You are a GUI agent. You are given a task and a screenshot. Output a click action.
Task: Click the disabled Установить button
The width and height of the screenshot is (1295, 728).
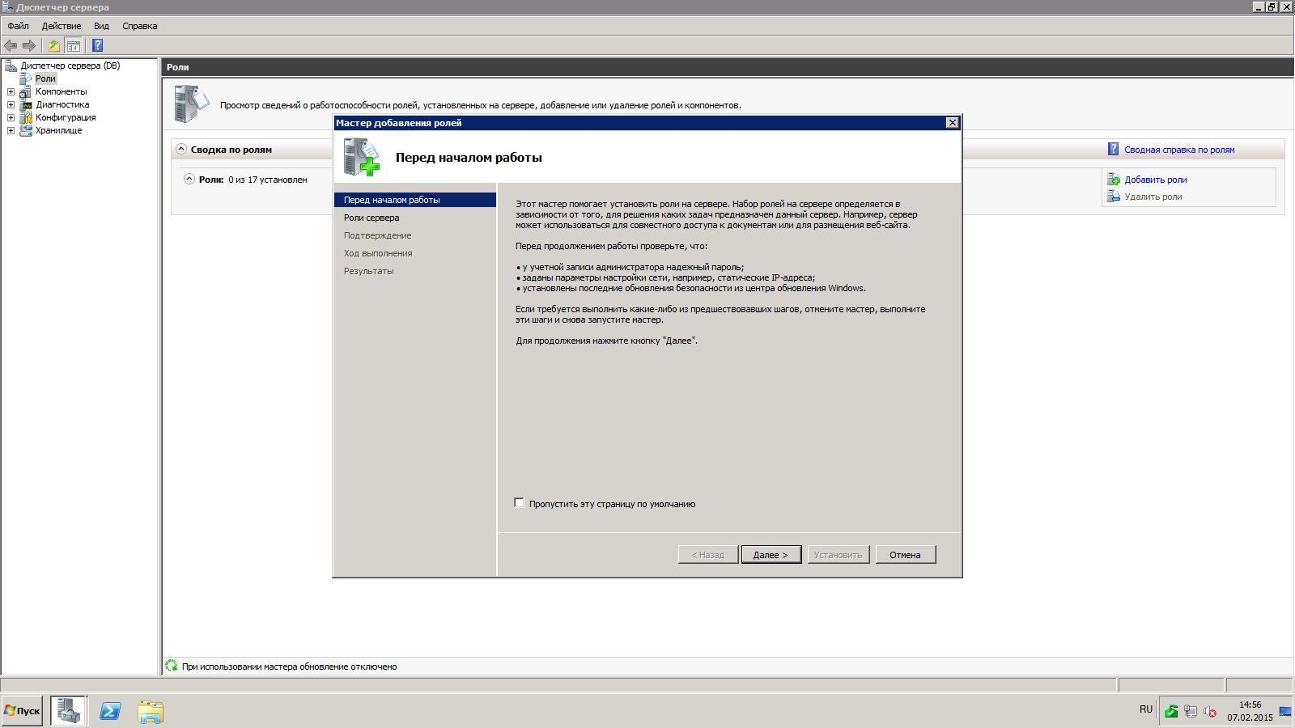pos(839,555)
